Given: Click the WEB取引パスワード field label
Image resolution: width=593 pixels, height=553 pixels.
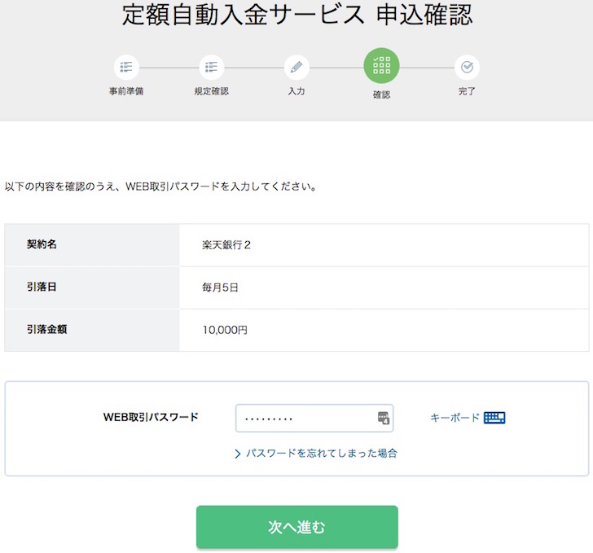Looking at the screenshot, I should pos(151,417).
